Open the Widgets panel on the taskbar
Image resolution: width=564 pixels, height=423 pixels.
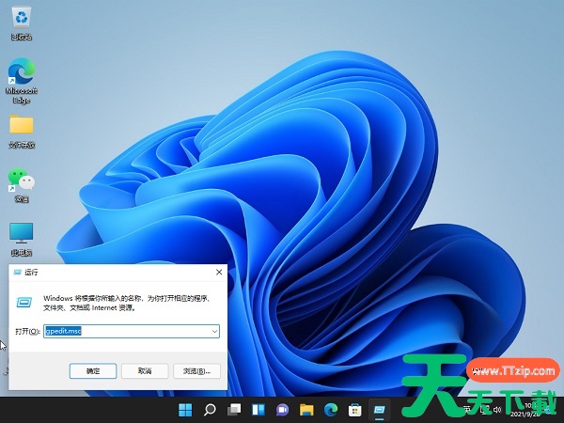coord(258,409)
